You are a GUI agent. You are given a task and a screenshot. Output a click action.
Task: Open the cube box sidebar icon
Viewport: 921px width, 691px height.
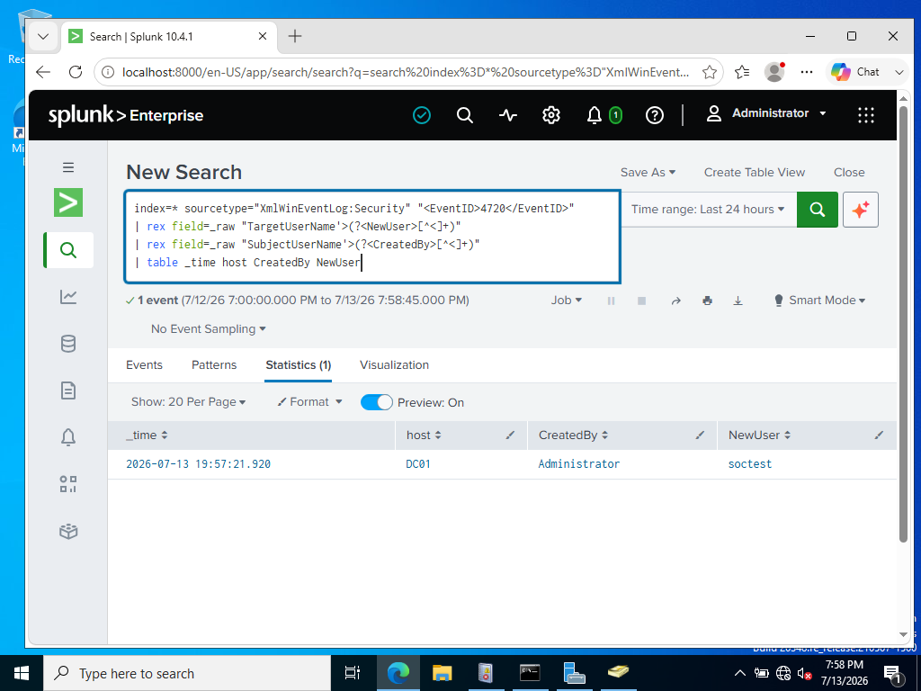pos(68,531)
